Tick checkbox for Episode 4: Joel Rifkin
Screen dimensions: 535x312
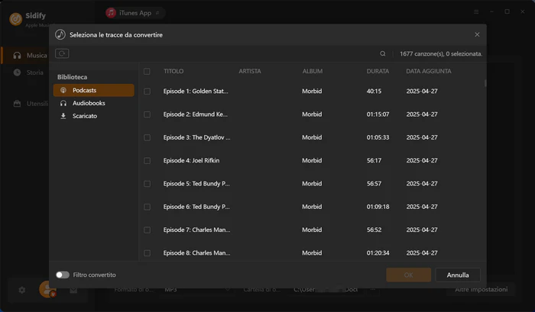point(147,160)
